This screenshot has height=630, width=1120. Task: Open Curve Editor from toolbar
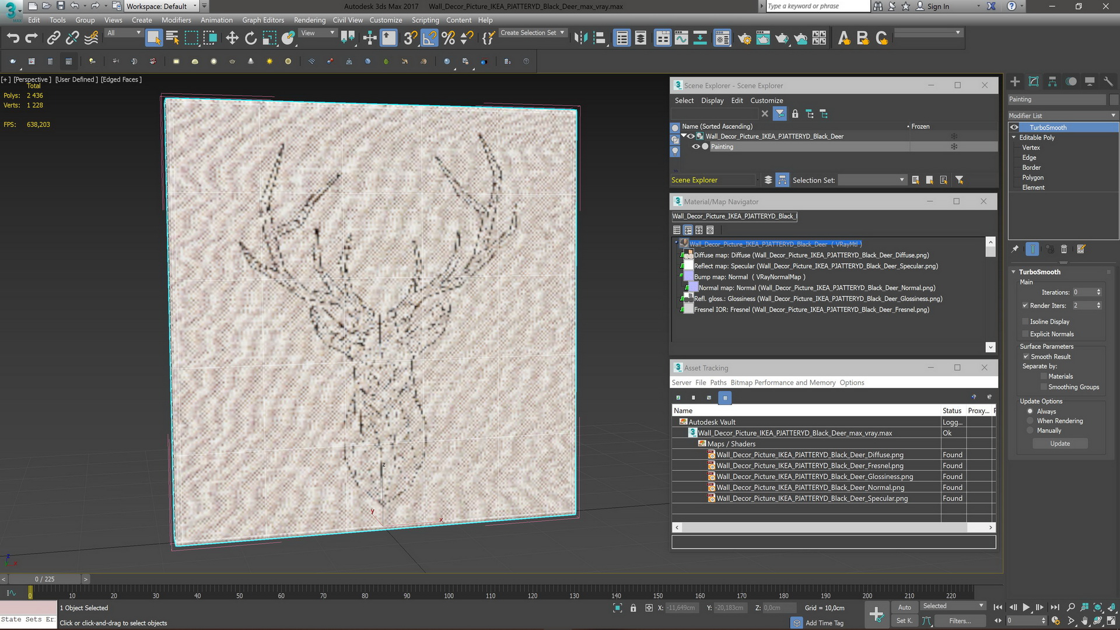click(681, 38)
